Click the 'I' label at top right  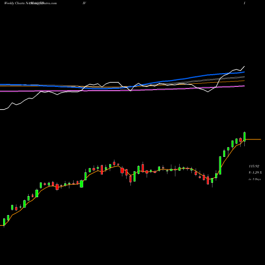pyautogui.click(x=244, y=3)
